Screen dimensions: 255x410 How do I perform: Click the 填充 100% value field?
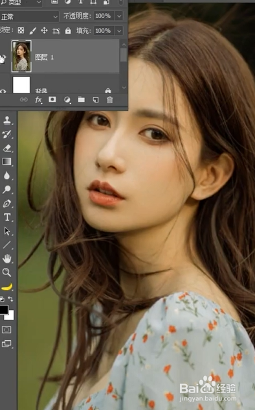pos(104,31)
